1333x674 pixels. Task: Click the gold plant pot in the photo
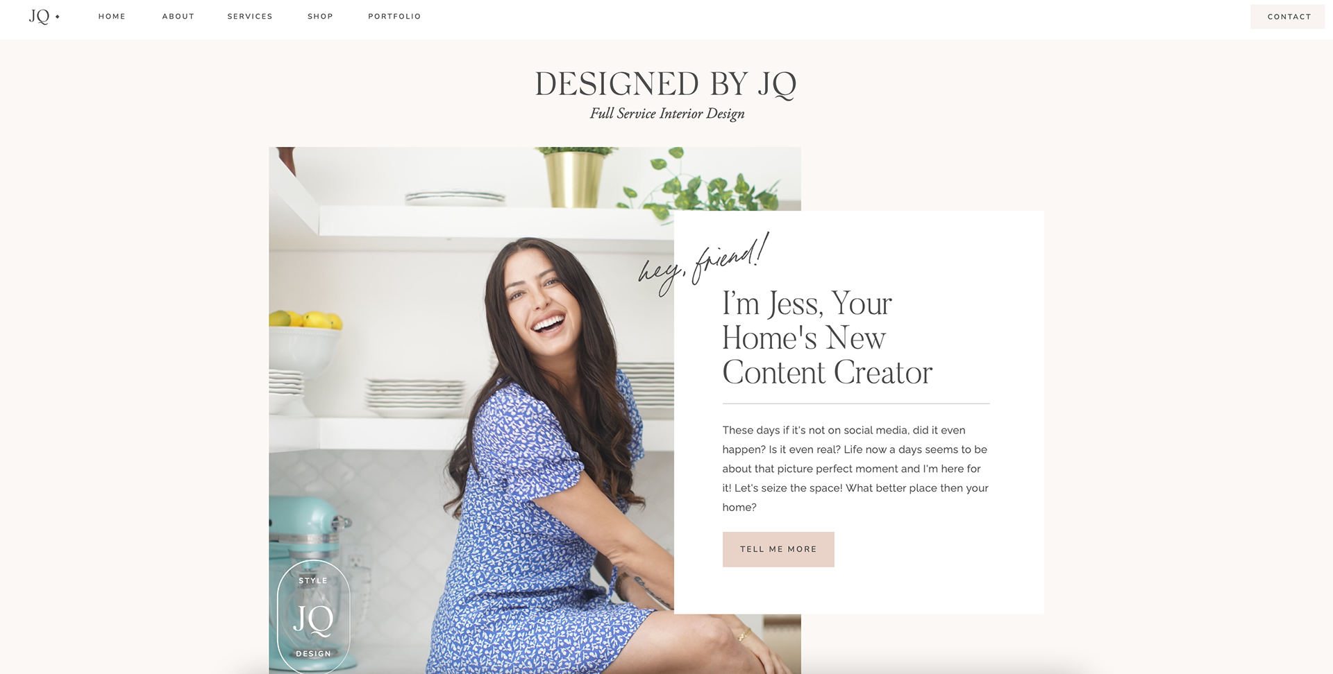click(575, 179)
